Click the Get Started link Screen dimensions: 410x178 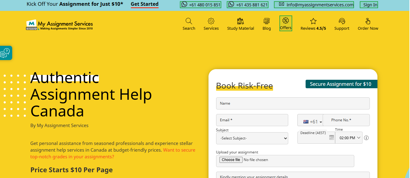click(x=145, y=4)
